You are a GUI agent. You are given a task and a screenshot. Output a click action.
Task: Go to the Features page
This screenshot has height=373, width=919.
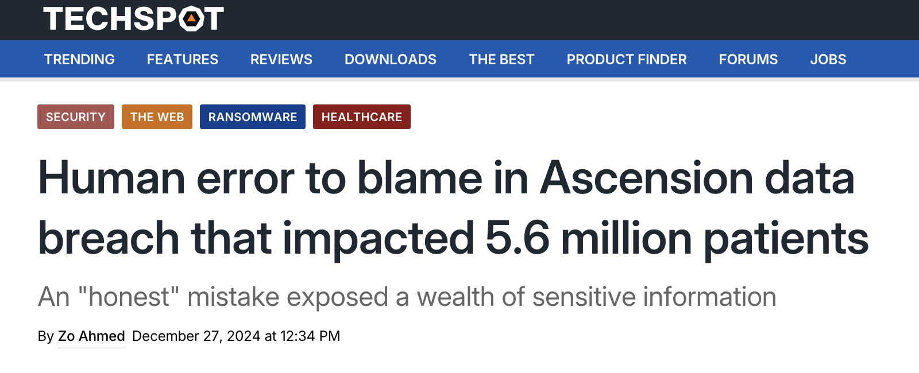182,59
